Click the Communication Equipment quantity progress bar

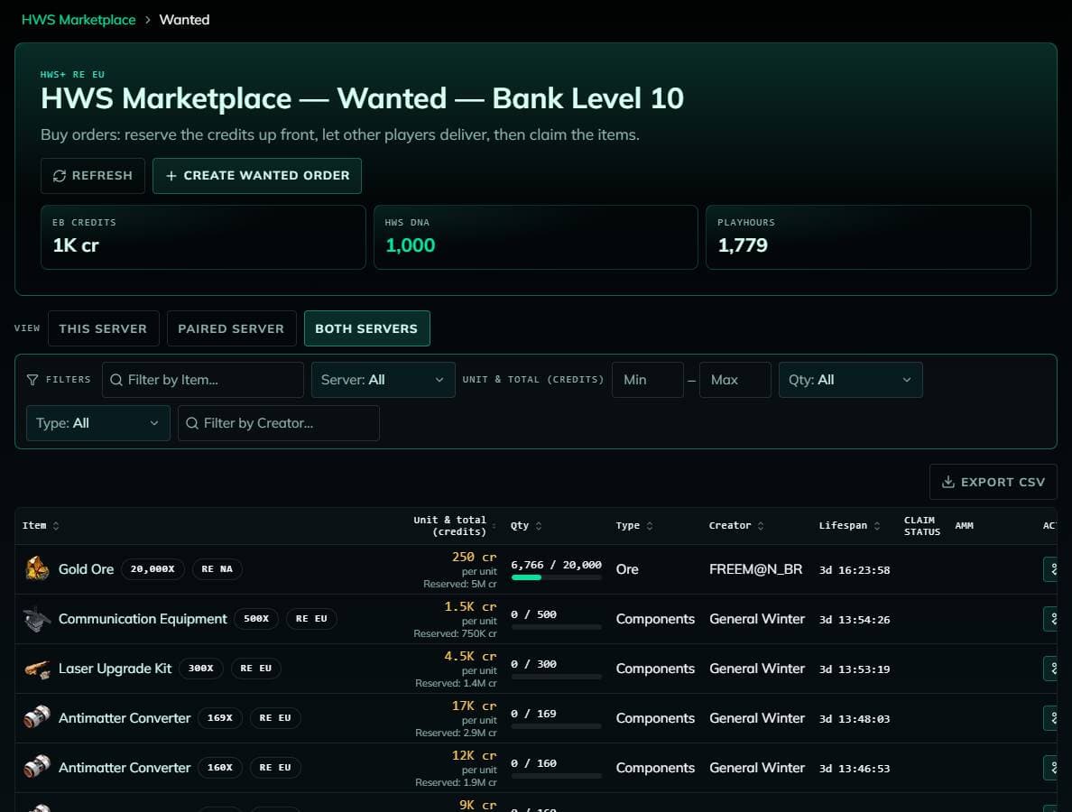(x=557, y=627)
